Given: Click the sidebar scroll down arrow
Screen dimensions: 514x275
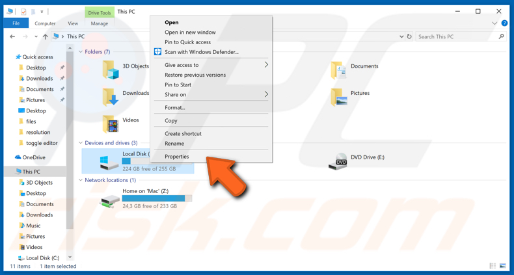Looking at the screenshot, I should (x=70, y=257).
